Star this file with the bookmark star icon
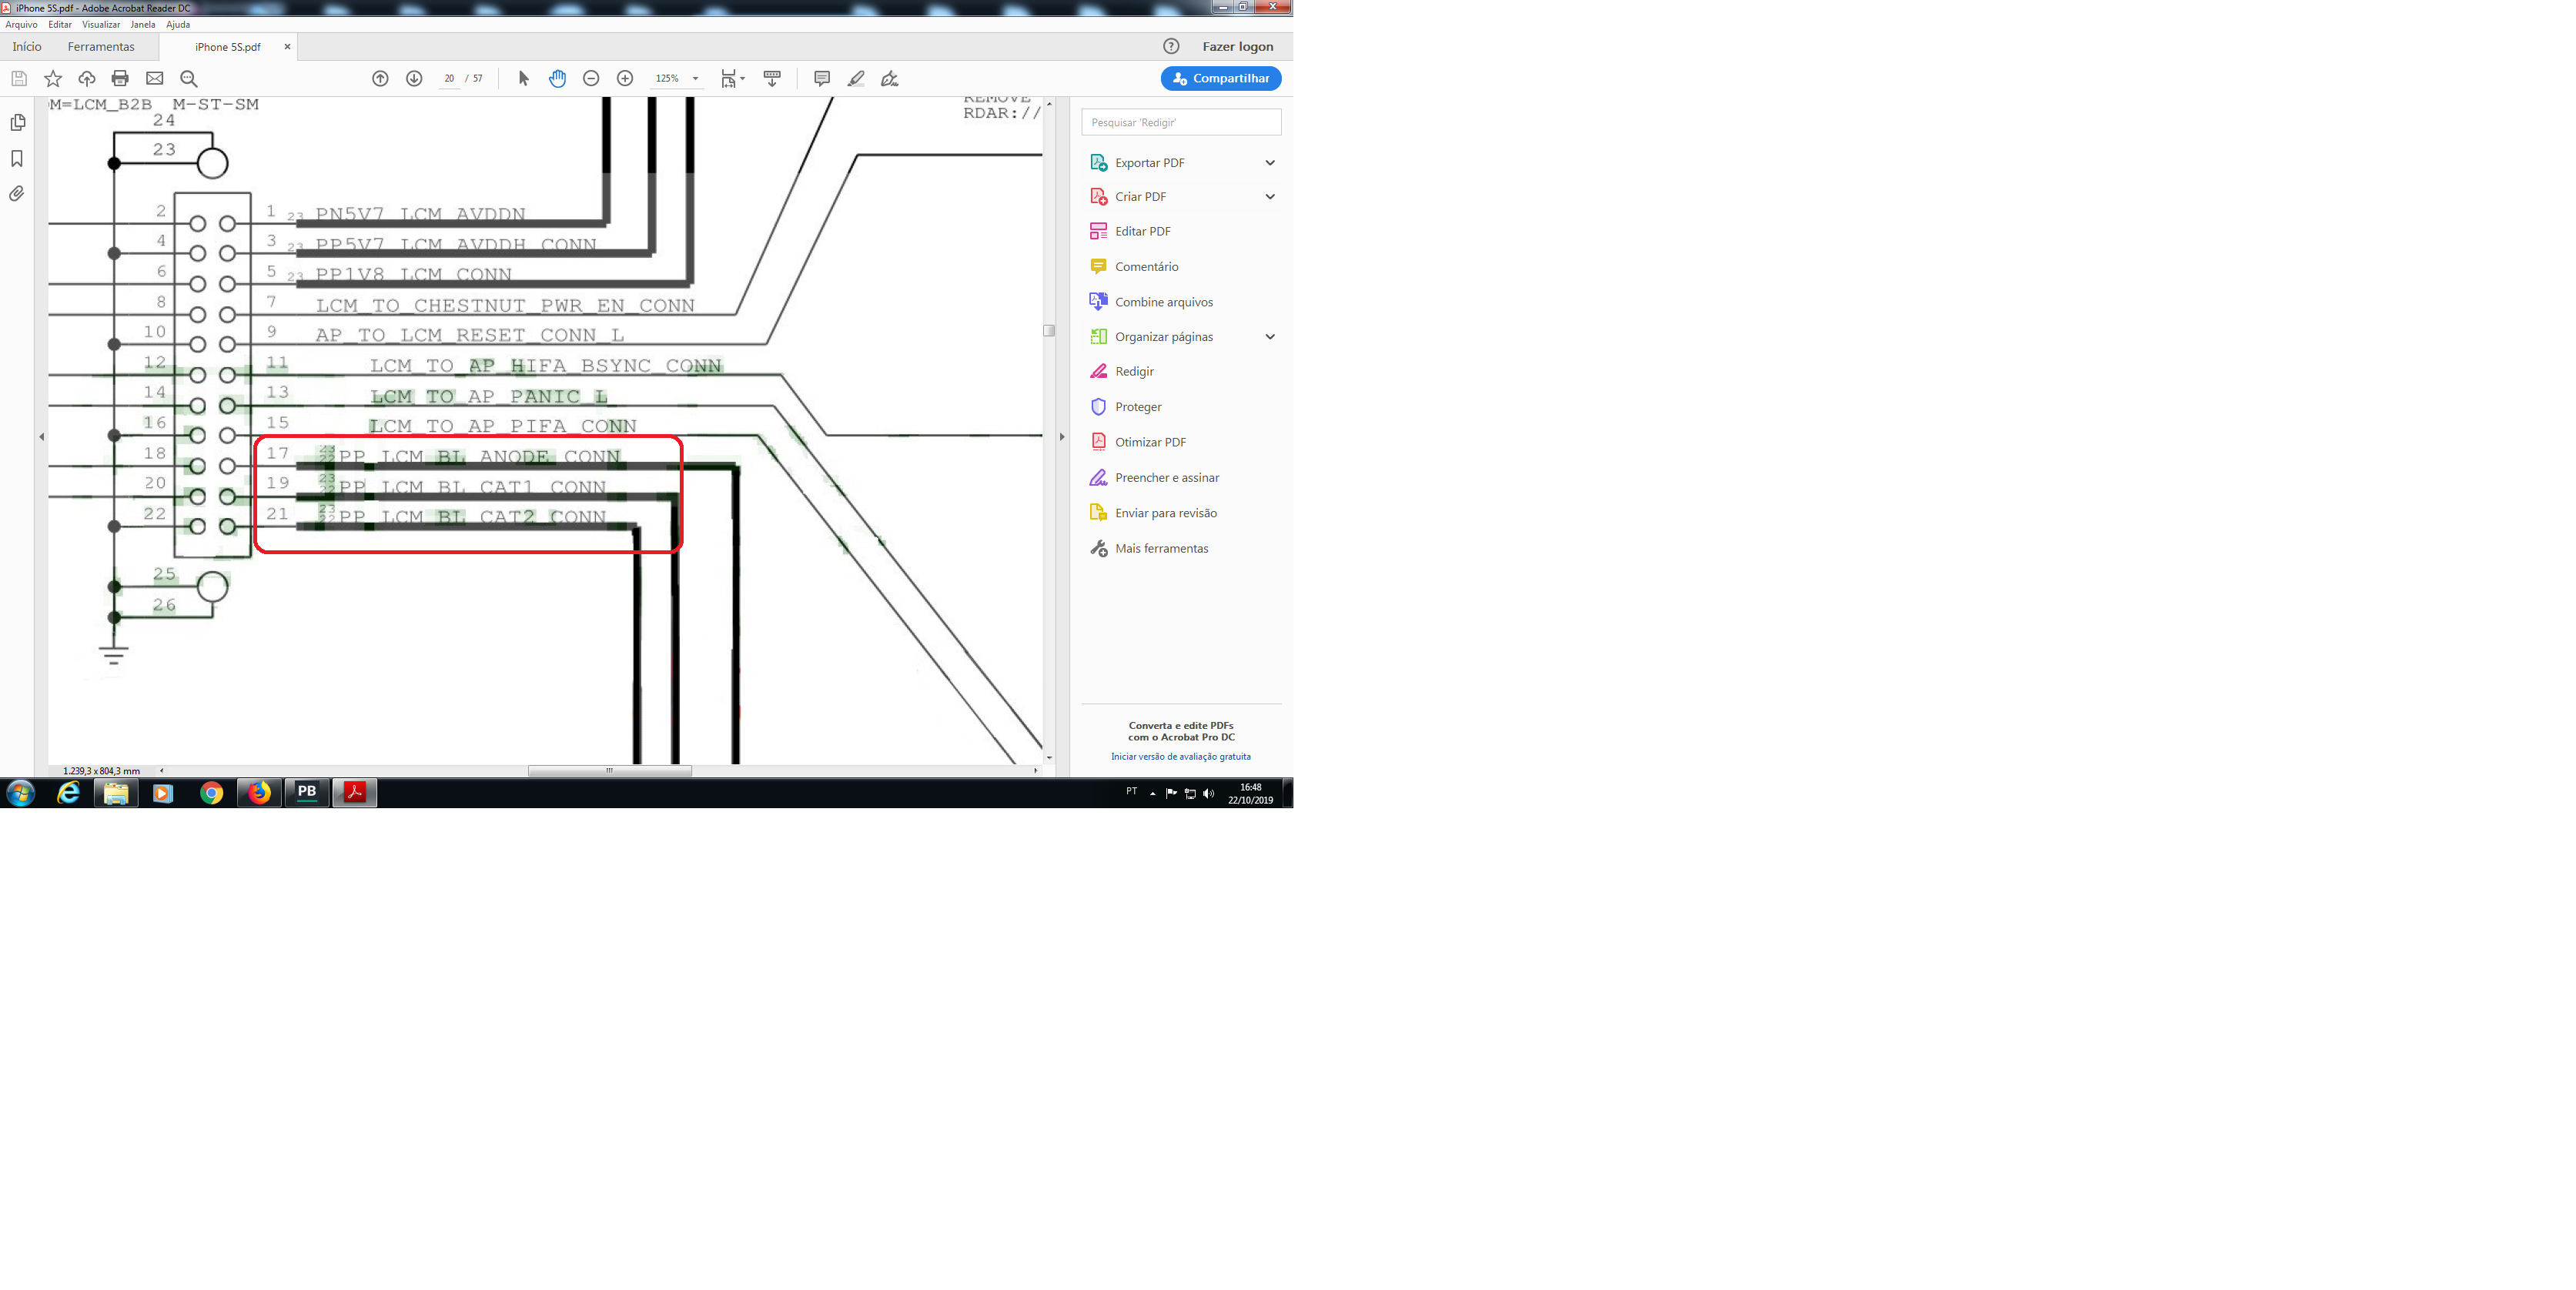2576x1290 pixels. [53, 78]
